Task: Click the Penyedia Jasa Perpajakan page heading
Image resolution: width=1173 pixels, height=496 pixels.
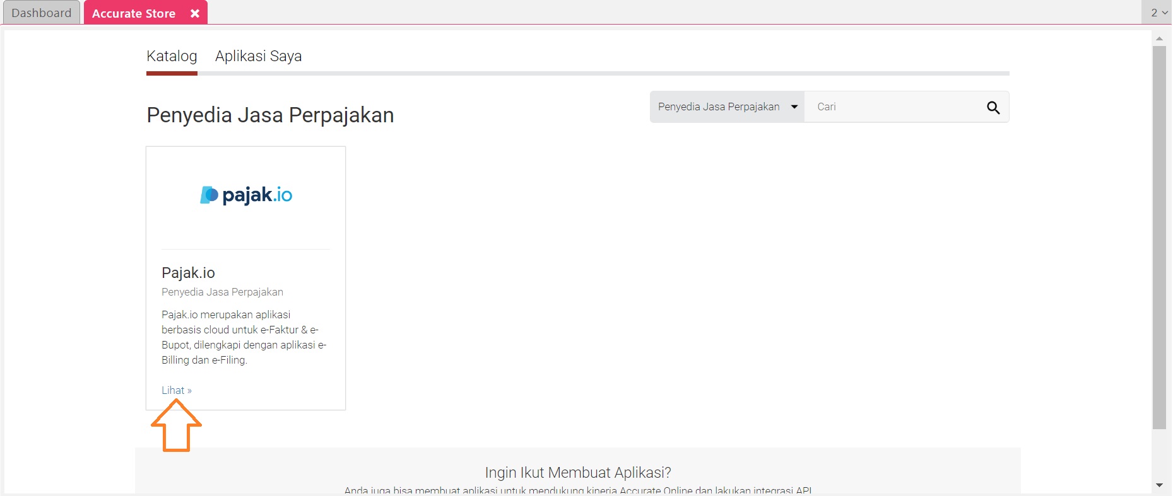Action: (x=270, y=115)
